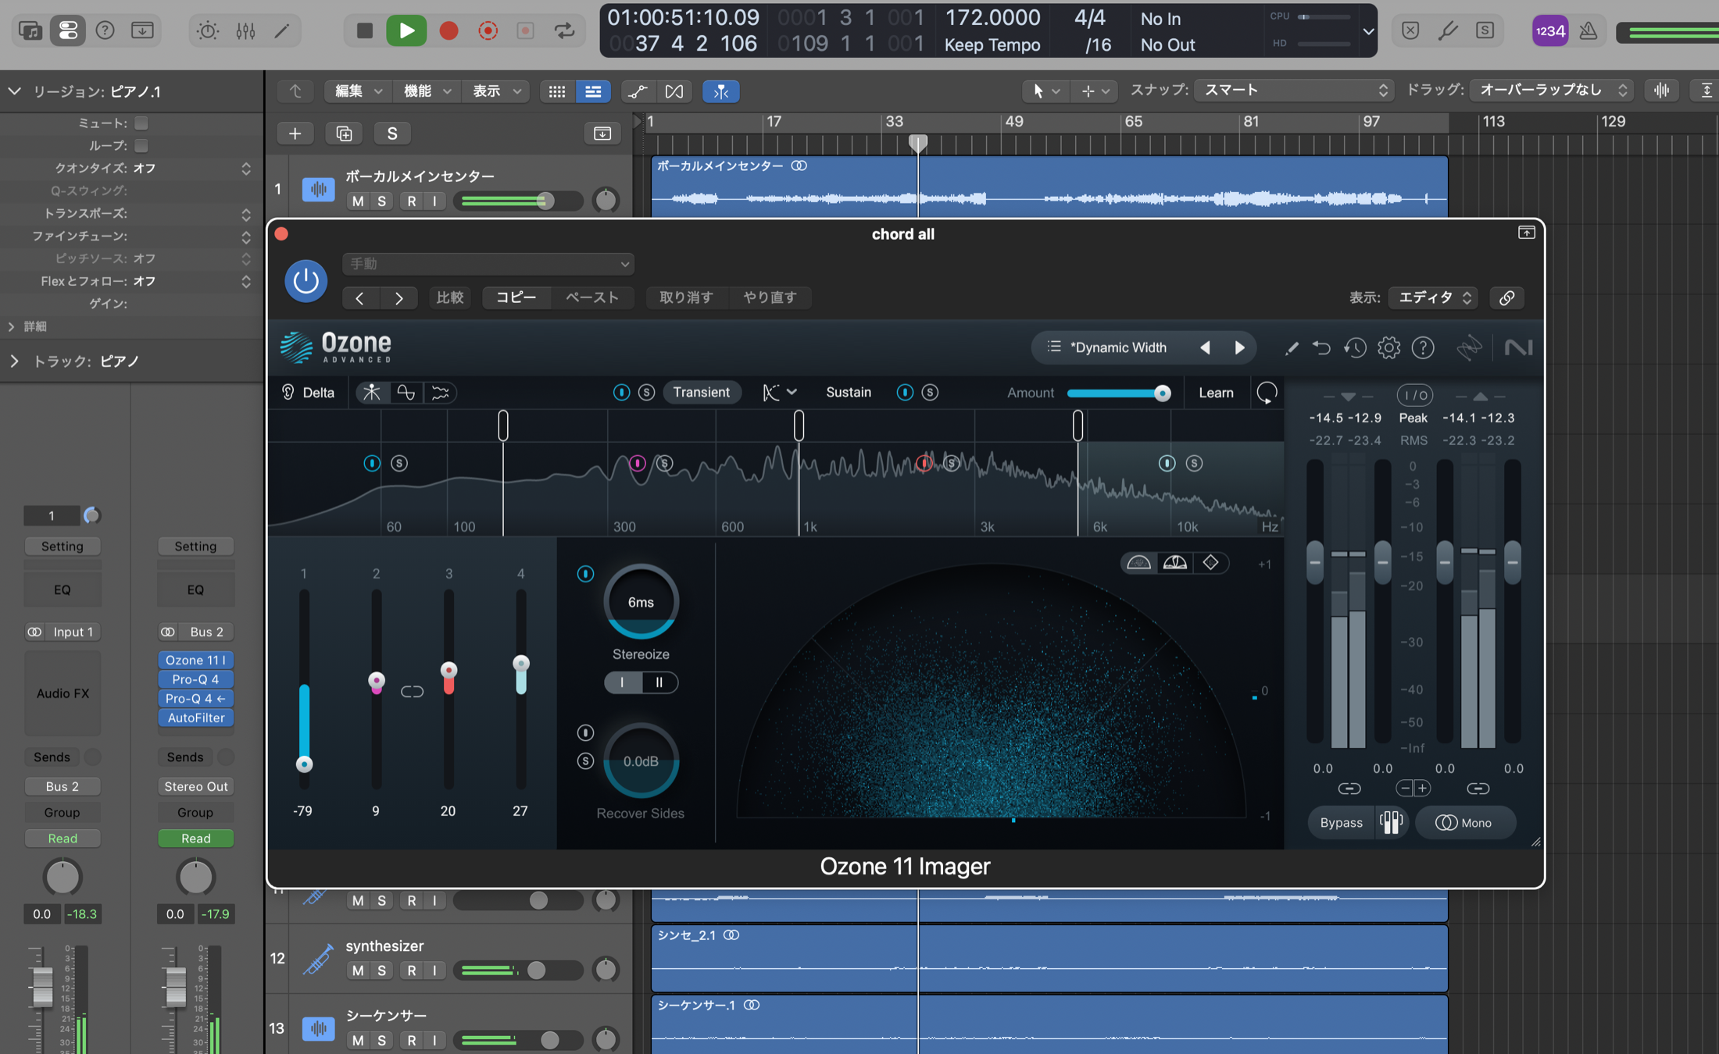Click the band 4 width slider handle
Image resolution: width=1719 pixels, height=1054 pixels.
520,664
